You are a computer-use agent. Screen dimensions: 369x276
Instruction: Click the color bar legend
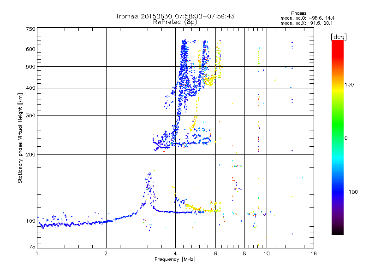[x=338, y=138]
